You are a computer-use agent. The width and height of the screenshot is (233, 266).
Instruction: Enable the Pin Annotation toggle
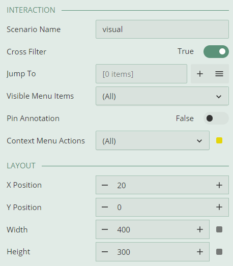(x=216, y=118)
